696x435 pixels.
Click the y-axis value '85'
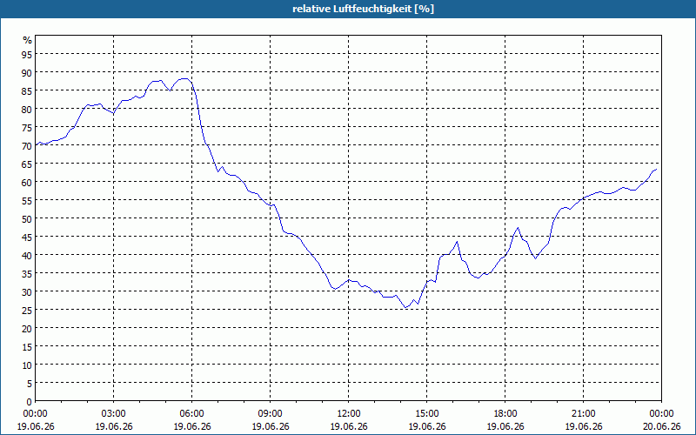tap(27, 90)
